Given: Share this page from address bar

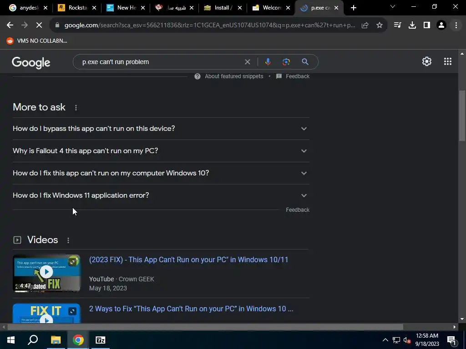Looking at the screenshot, I should (x=365, y=25).
